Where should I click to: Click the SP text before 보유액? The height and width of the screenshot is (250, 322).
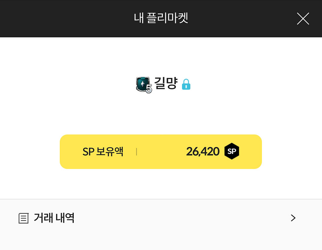tap(88, 152)
